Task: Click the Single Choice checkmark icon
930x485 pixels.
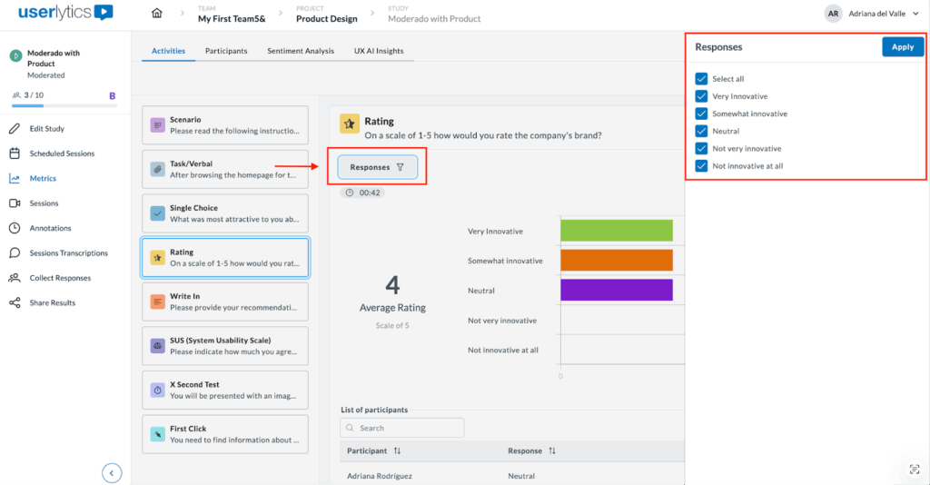Action: point(157,213)
